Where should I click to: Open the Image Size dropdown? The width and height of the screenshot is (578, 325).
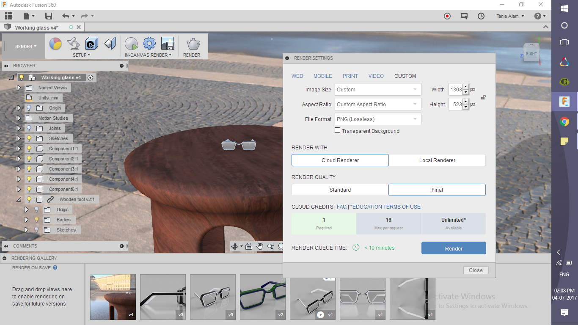click(378, 89)
